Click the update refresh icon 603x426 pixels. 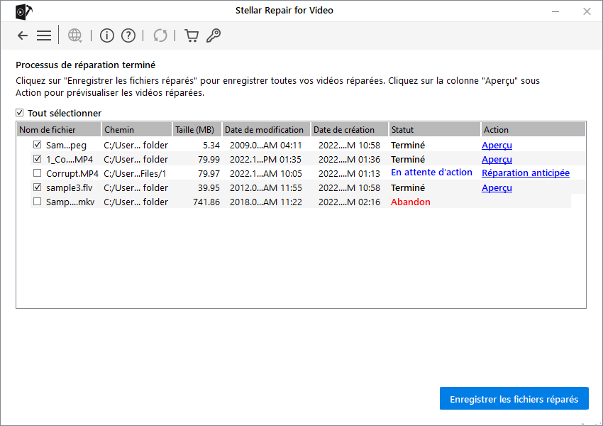click(x=160, y=35)
